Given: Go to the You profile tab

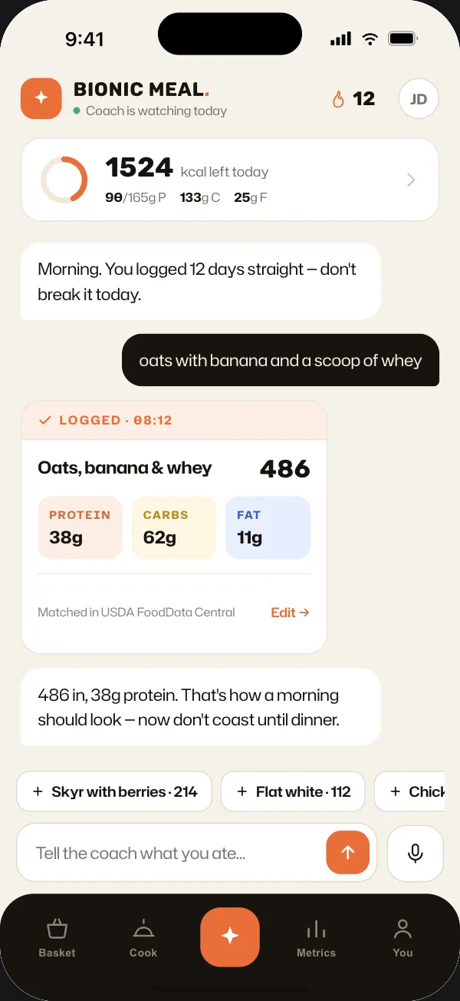Looking at the screenshot, I should (402, 938).
